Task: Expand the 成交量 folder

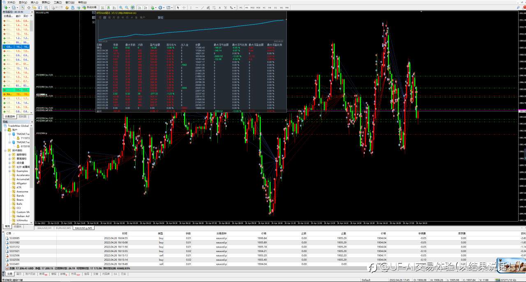Action: 10,163
